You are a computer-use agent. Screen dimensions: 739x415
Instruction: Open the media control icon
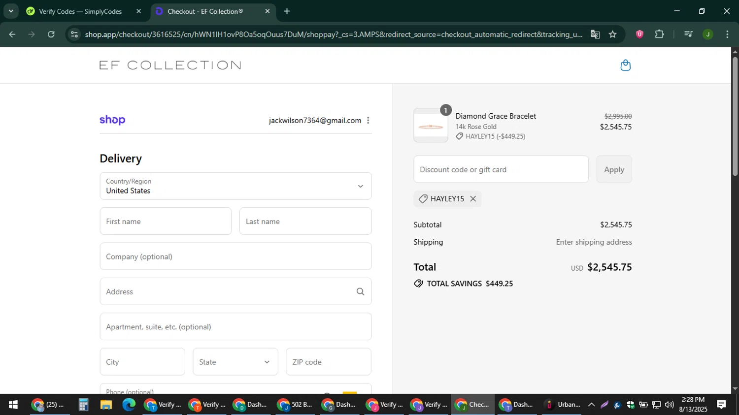(x=688, y=34)
